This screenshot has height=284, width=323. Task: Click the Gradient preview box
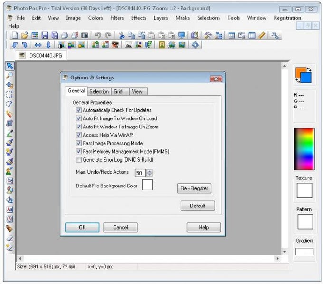coord(304,252)
